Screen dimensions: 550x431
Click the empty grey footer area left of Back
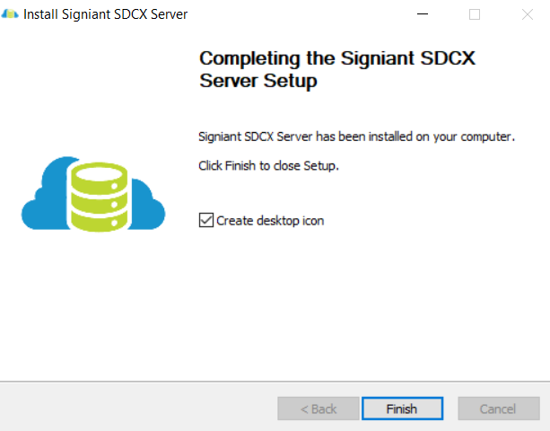[x=135, y=409]
